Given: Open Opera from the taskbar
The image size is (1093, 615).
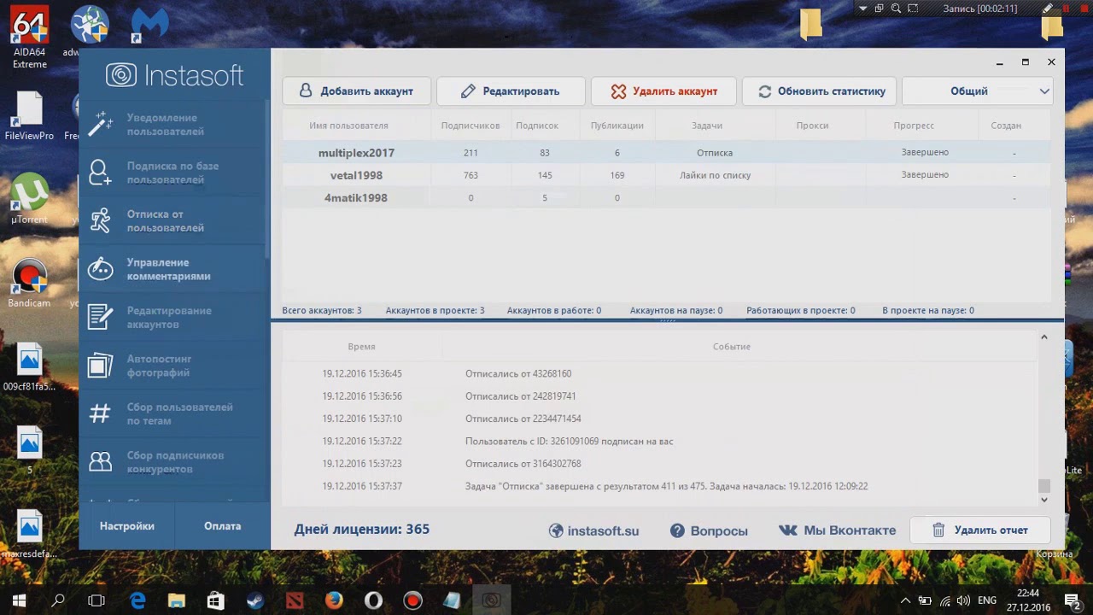Looking at the screenshot, I should click(x=373, y=600).
